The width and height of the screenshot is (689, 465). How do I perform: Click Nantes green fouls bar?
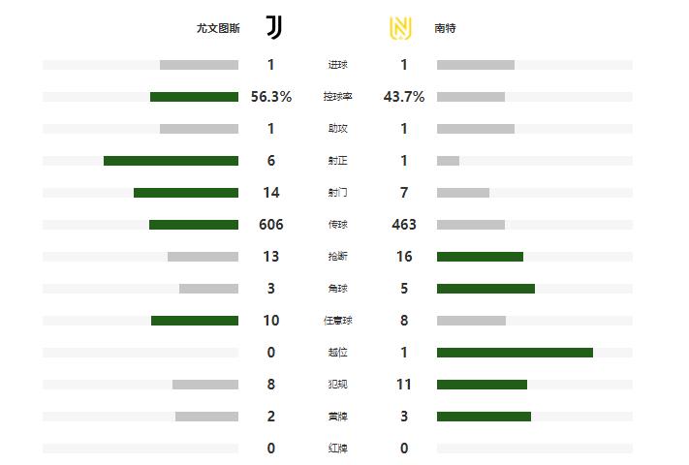click(x=482, y=385)
